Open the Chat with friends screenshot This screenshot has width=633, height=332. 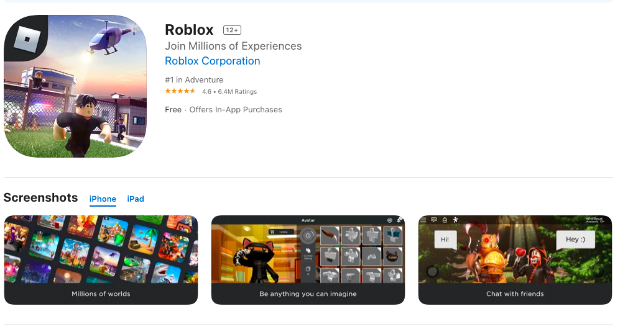515,260
